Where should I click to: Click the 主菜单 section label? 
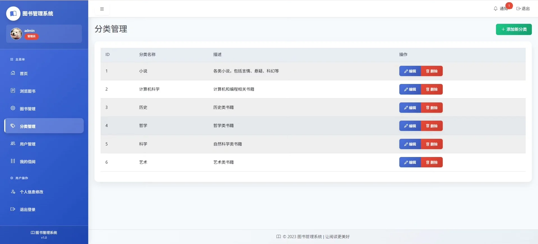pos(20,59)
